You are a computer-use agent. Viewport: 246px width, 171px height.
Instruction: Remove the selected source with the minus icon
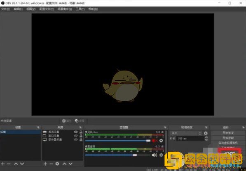click(51, 164)
